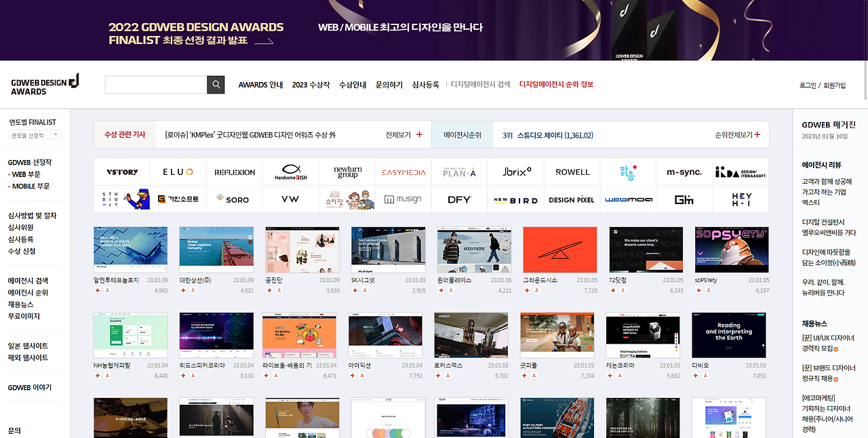This screenshot has width=868, height=438.
Task: Open EASYMEDIA agency logo
Action: pos(403,172)
